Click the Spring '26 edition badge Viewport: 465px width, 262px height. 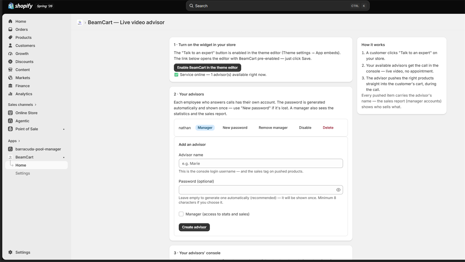click(x=45, y=6)
